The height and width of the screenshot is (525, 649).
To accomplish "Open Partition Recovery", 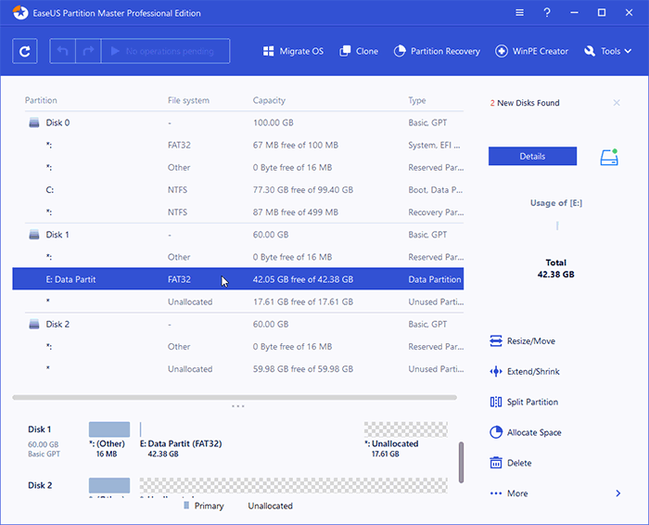I will 438,51.
